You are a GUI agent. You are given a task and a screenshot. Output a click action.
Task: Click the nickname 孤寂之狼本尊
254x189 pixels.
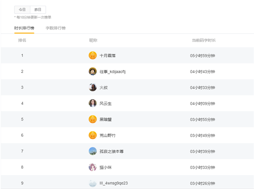click(111, 151)
